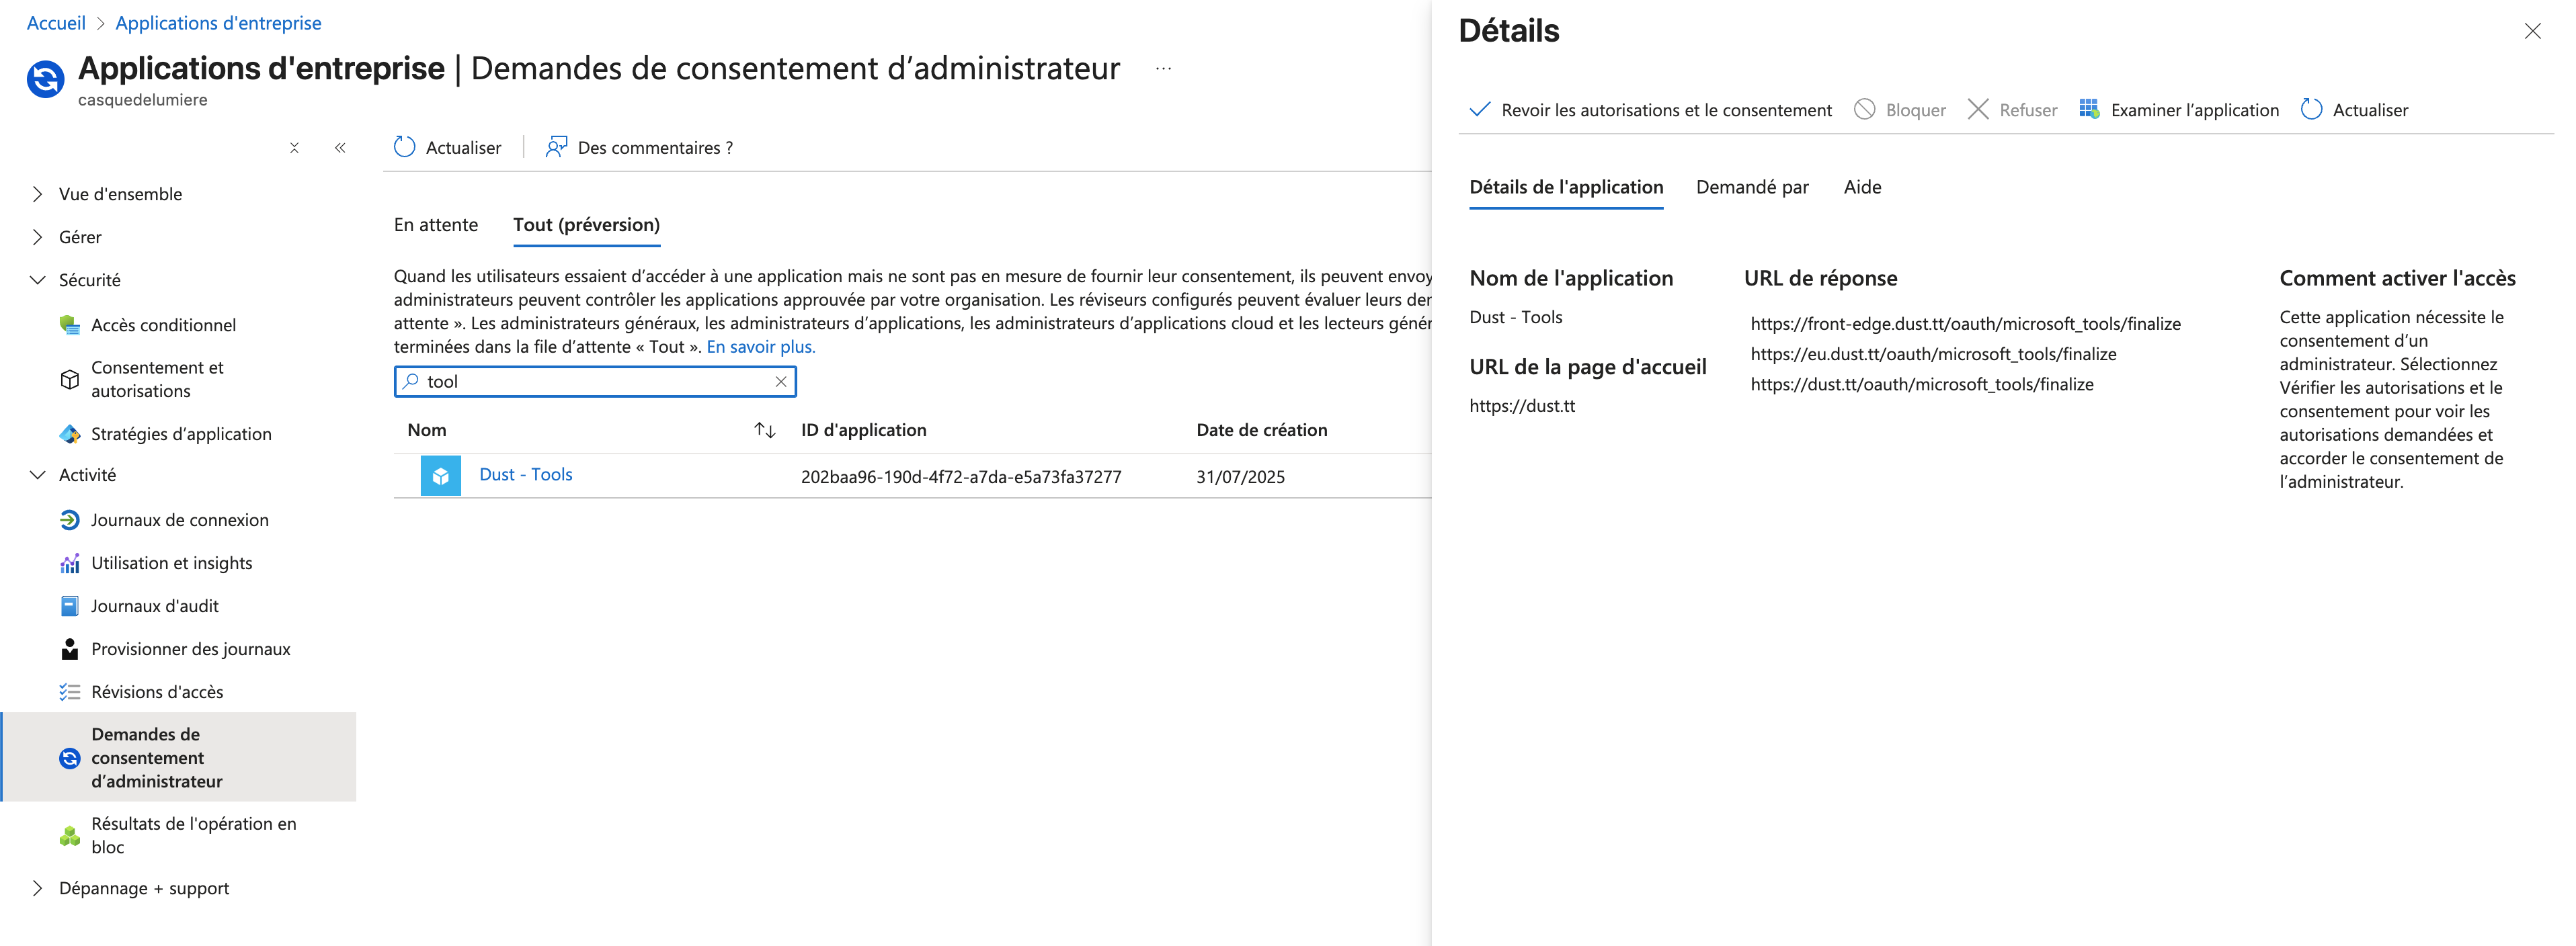Image resolution: width=2576 pixels, height=946 pixels.
Task: Open Stratégies d'application item
Action: pos(181,433)
